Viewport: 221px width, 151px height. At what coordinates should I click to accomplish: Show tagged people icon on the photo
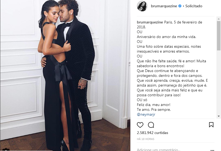(6, 149)
